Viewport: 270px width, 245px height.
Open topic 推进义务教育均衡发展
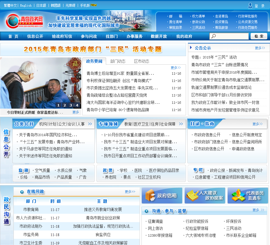(x=103, y=209)
